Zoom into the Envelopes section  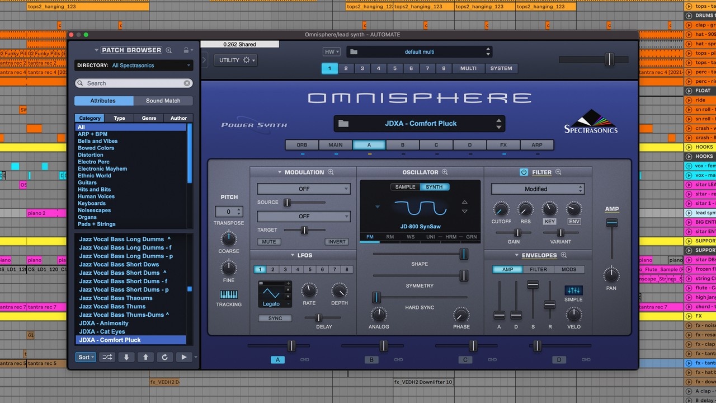(564, 255)
